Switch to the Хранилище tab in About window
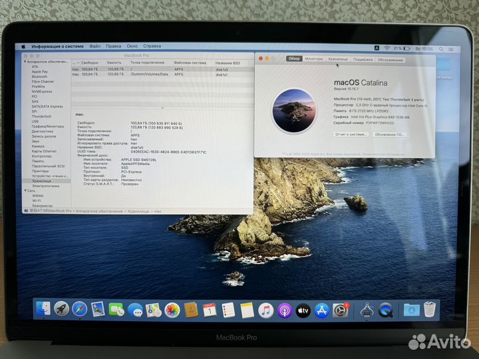 [x=338, y=59]
